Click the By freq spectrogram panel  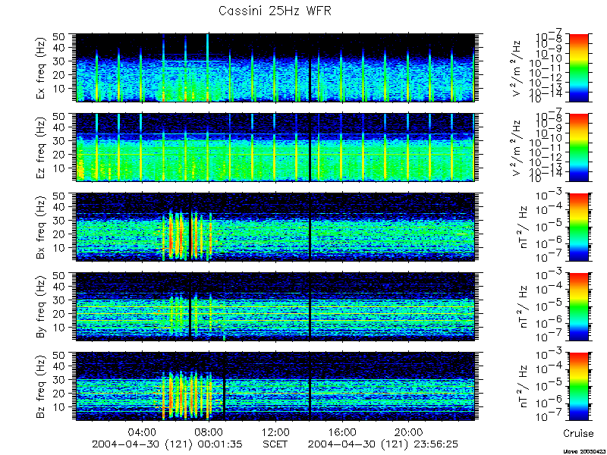coord(275,306)
